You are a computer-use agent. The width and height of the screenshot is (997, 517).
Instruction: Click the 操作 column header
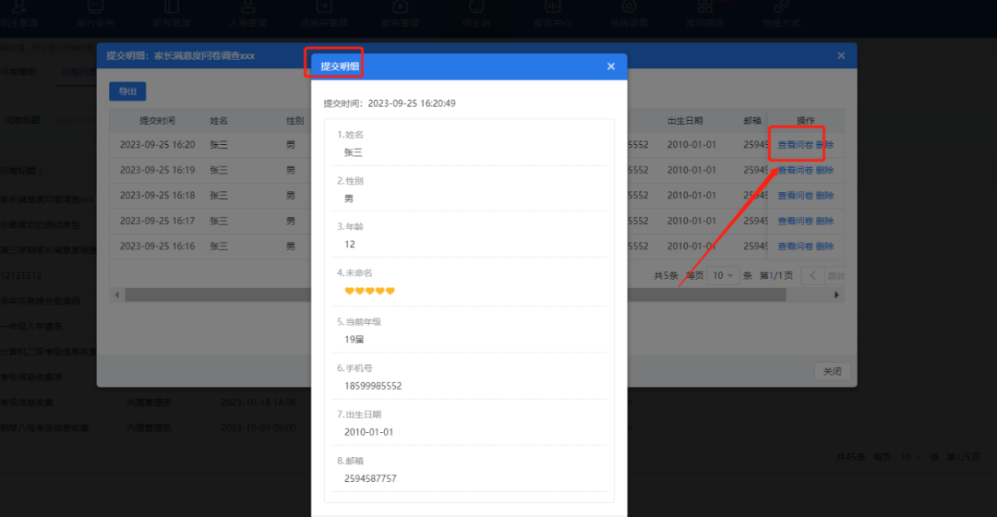[x=806, y=121]
